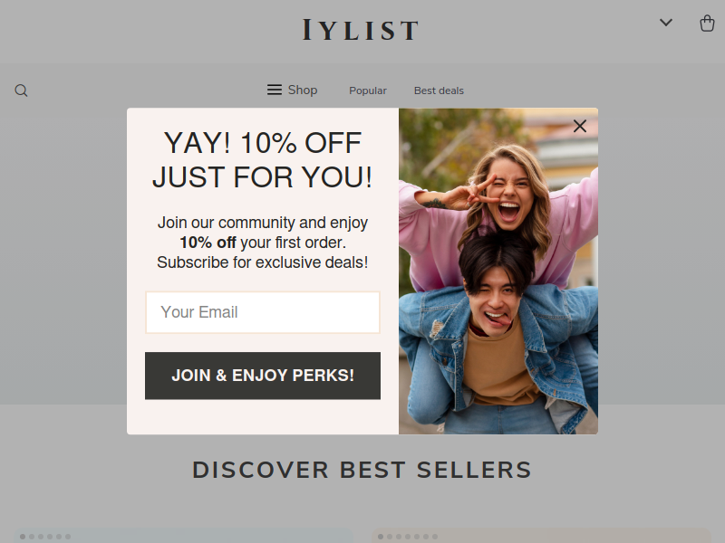Focus the Your Email field

coord(263,312)
